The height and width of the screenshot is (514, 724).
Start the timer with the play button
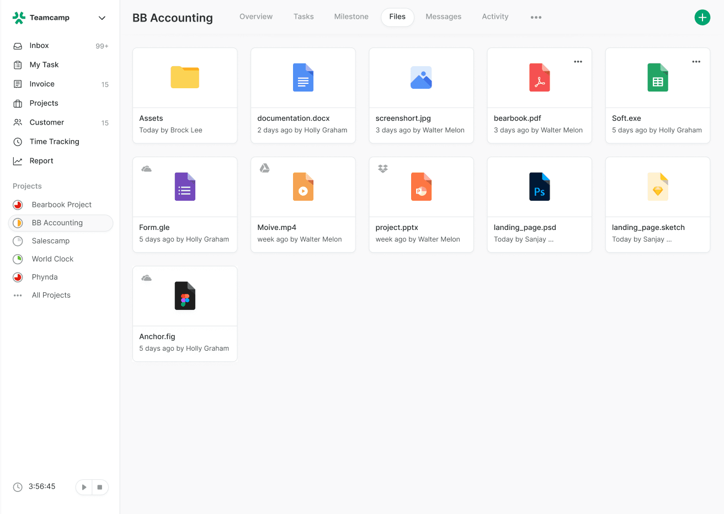pyautogui.click(x=84, y=487)
